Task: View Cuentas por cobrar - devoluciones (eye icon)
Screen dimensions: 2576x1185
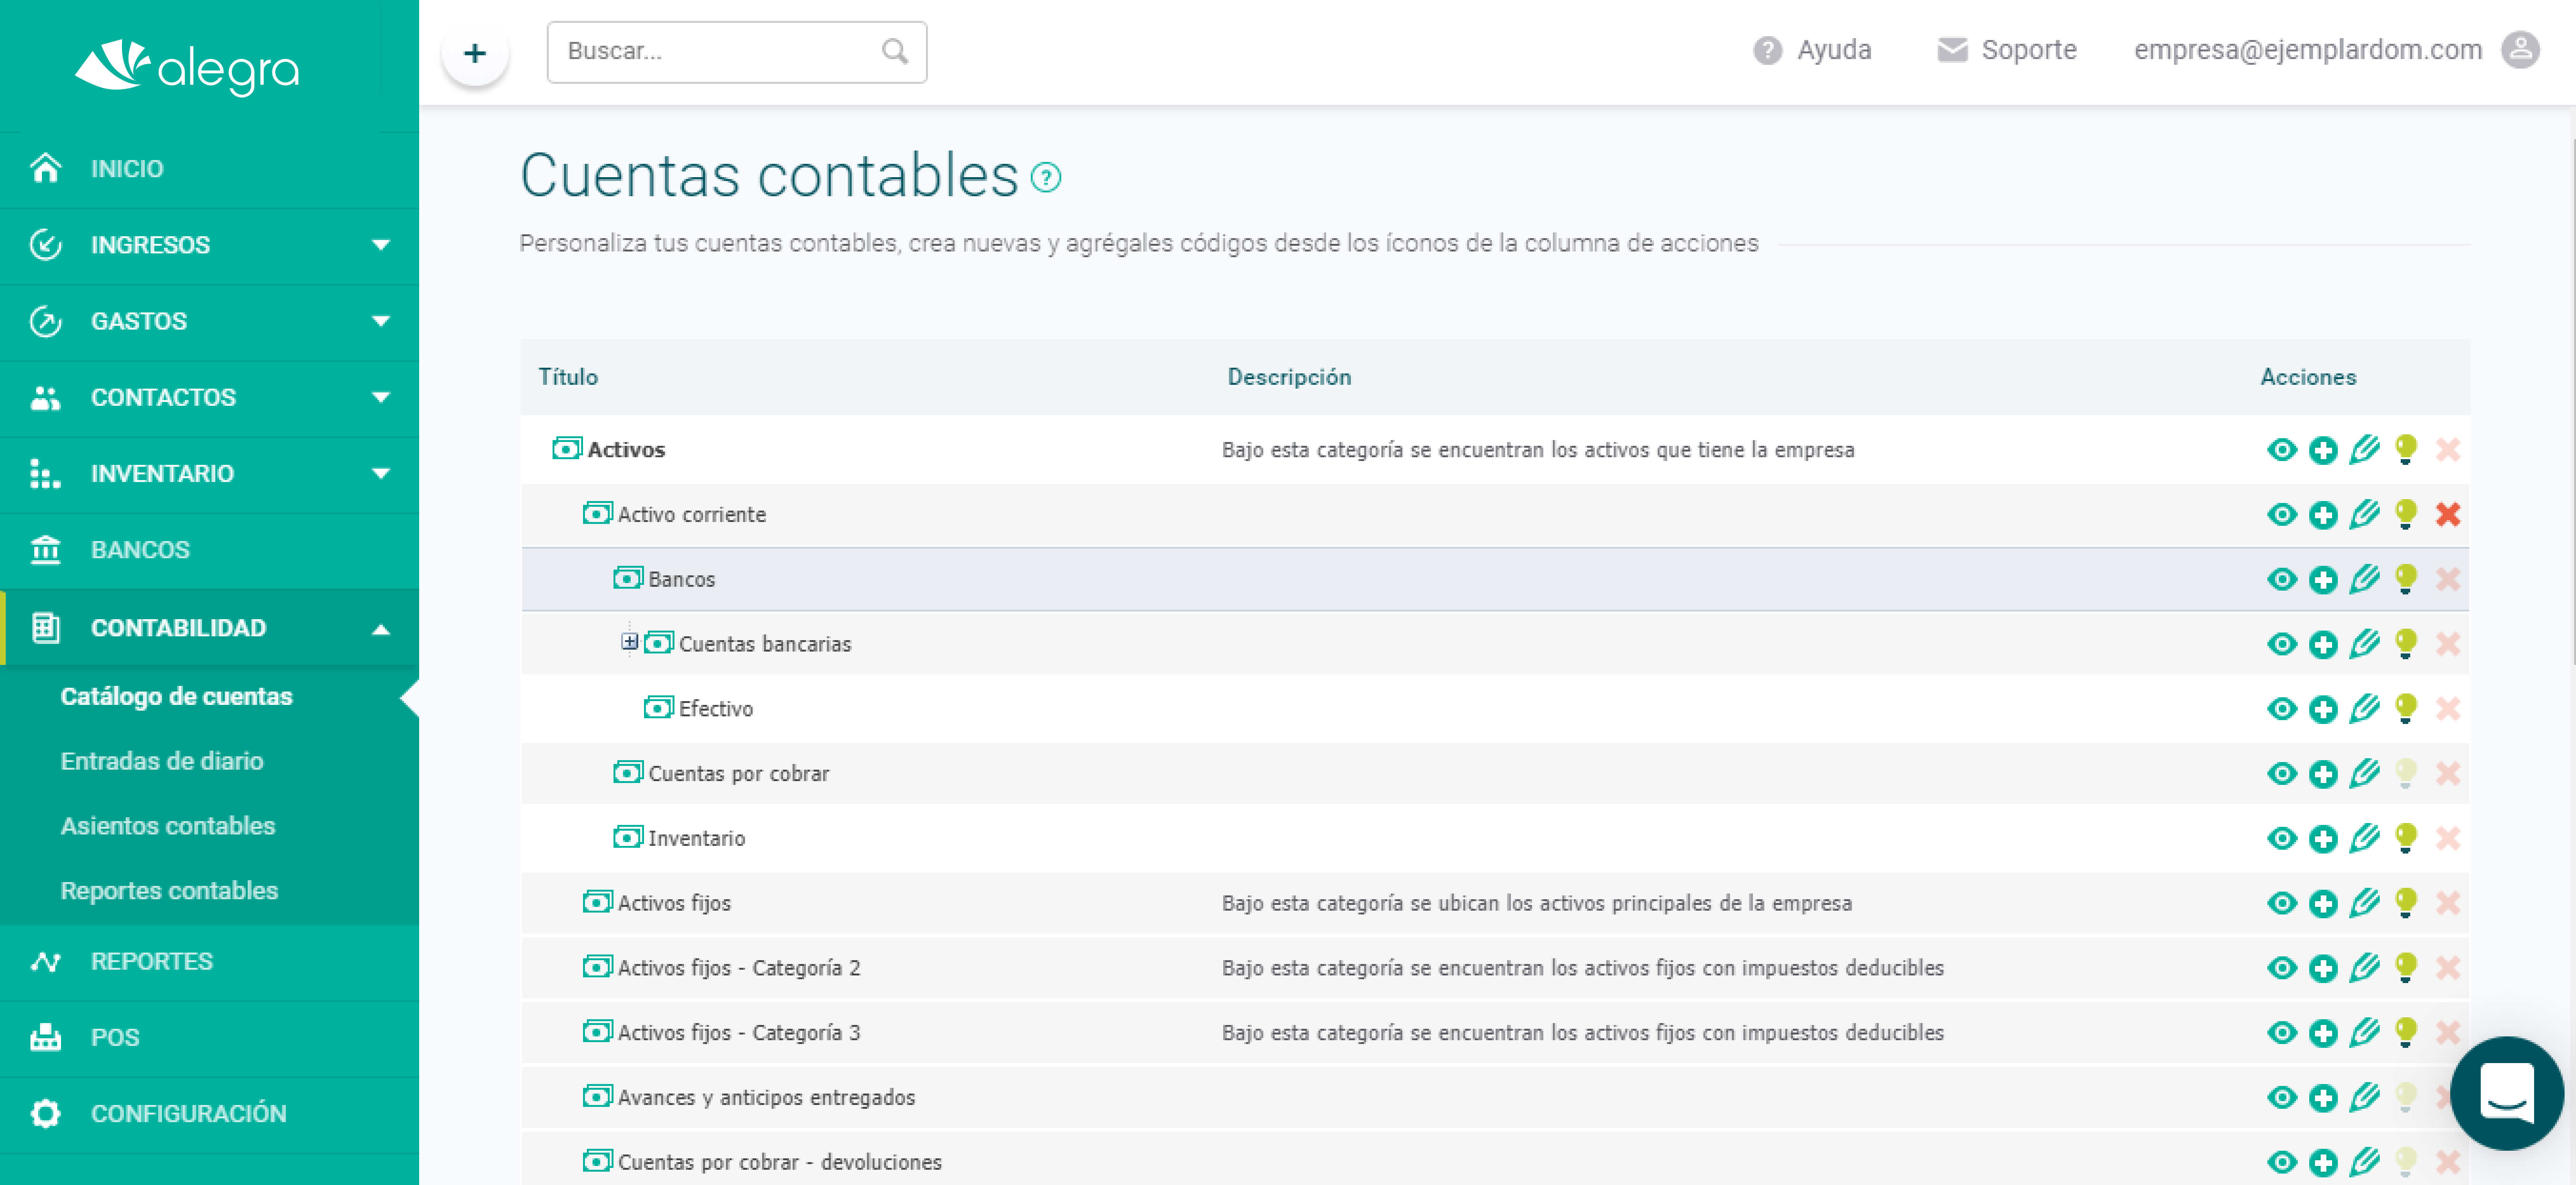Action: click(2281, 1163)
